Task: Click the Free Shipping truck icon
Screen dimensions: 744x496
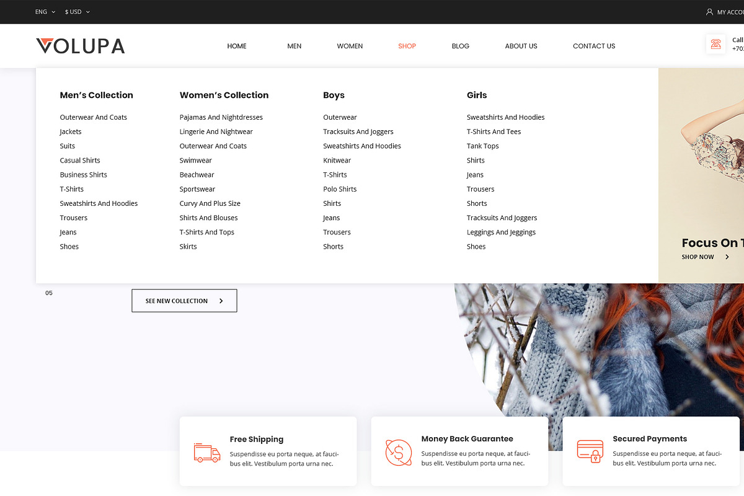Action: click(x=207, y=453)
